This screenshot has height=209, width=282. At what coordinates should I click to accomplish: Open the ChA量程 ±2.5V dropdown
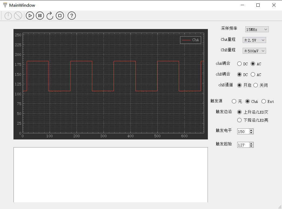click(x=254, y=40)
